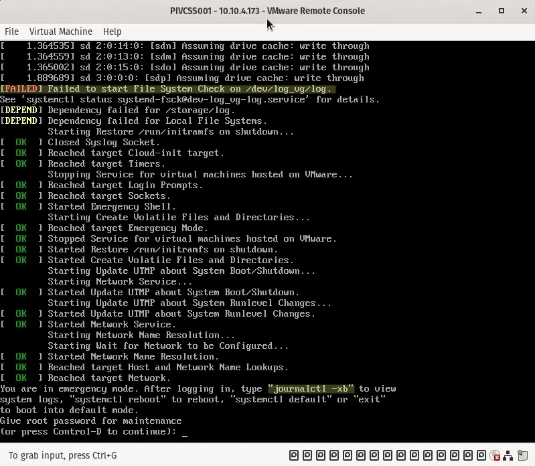Click 'Reached target Login Prompts.' line
Screen dimensions: 535x466
(x=125, y=185)
